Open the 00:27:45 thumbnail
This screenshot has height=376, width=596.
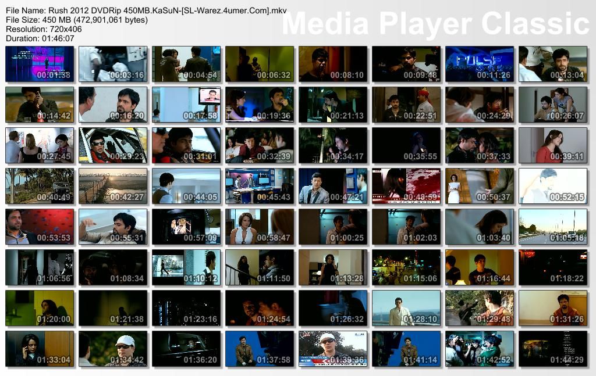tap(40, 145)
